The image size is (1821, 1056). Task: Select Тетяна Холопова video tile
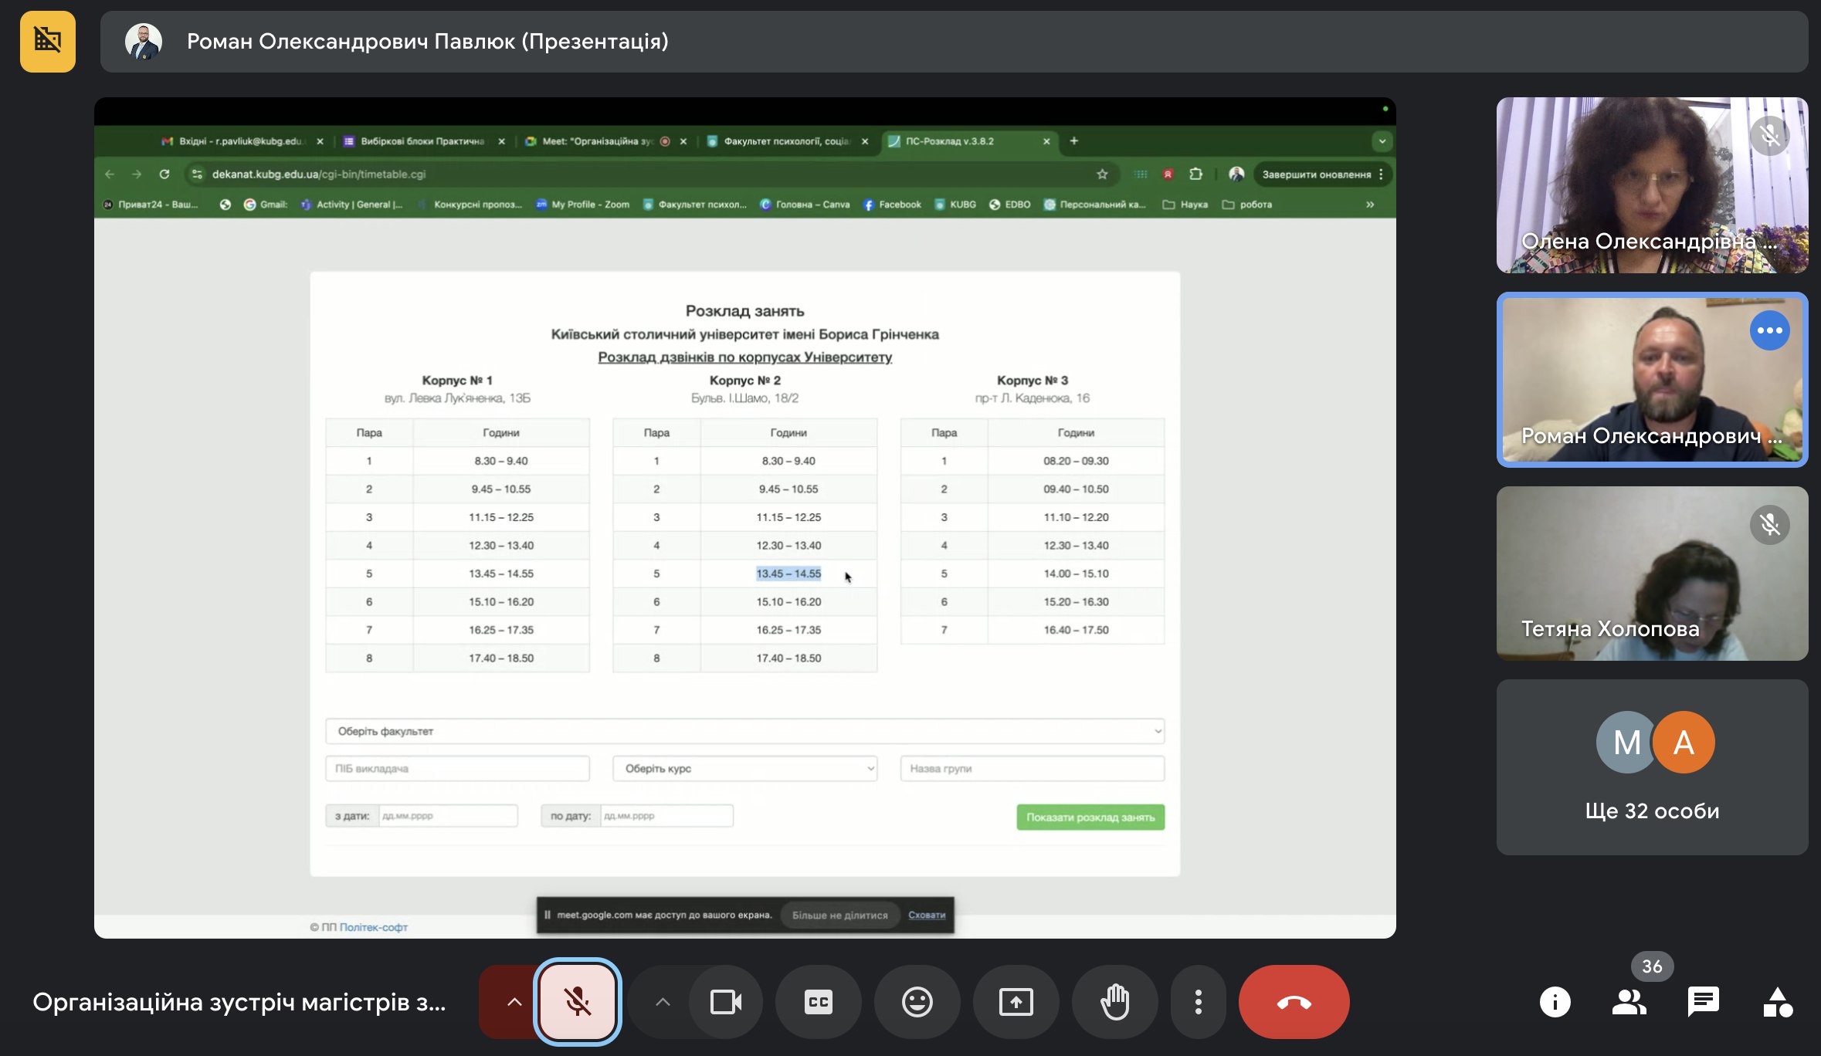click(x=1652, y=573)
